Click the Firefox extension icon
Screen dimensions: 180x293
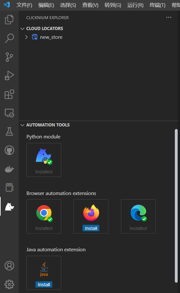pyautogui.click(x=91, y=213)
